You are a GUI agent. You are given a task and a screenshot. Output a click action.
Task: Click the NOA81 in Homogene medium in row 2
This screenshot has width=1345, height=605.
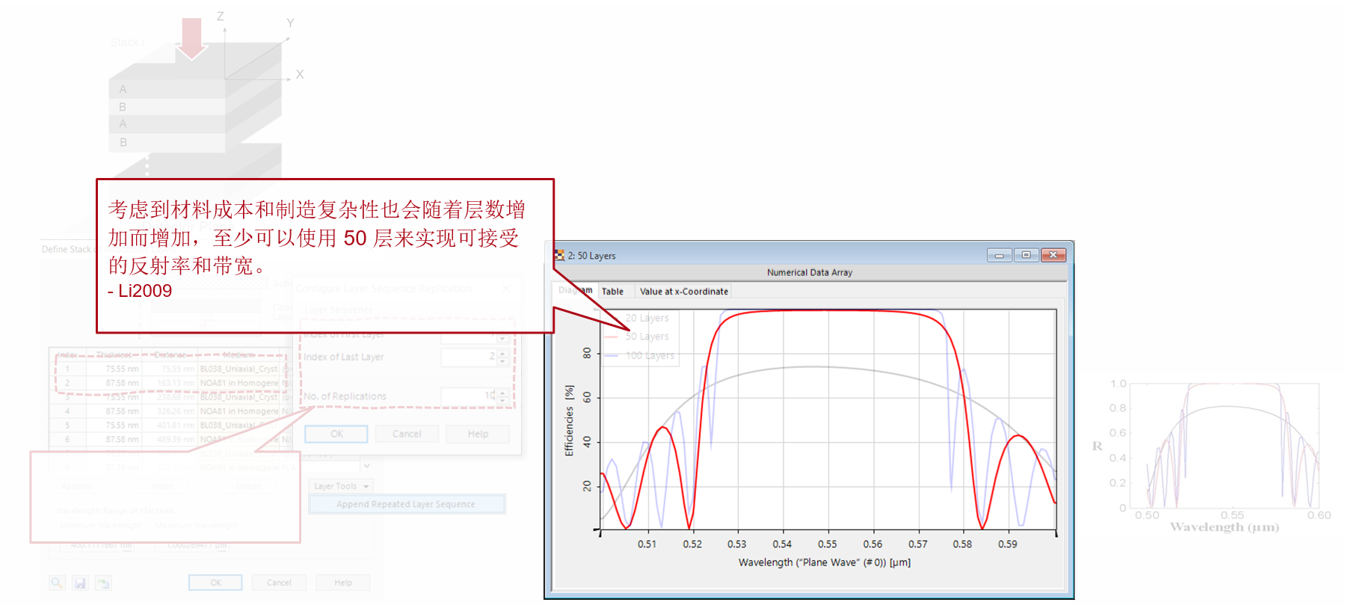pos(239,383)
